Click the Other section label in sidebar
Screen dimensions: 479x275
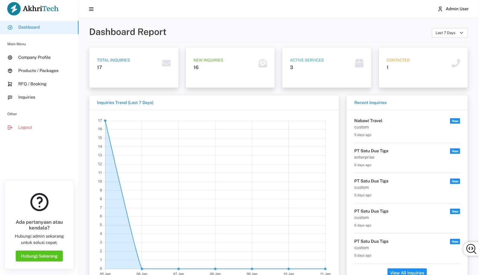(12, 114)
